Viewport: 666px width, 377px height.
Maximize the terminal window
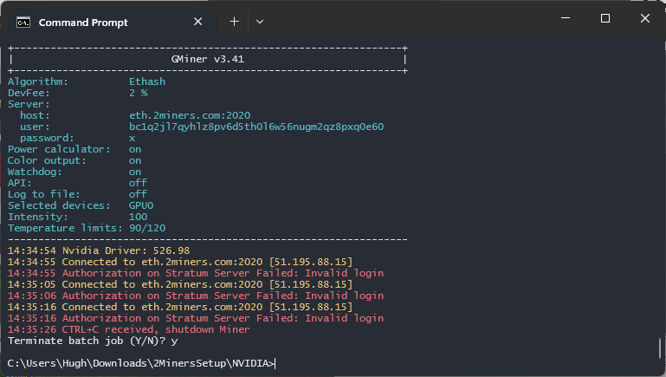(605, 18)
